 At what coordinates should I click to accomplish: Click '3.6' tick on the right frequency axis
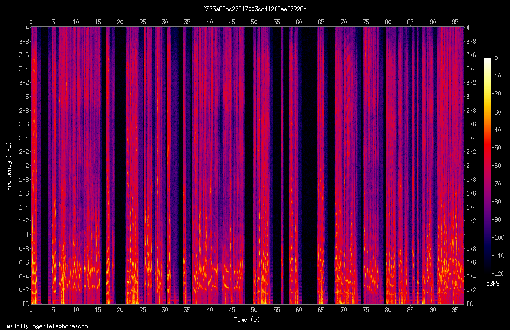tap(471, 55)
